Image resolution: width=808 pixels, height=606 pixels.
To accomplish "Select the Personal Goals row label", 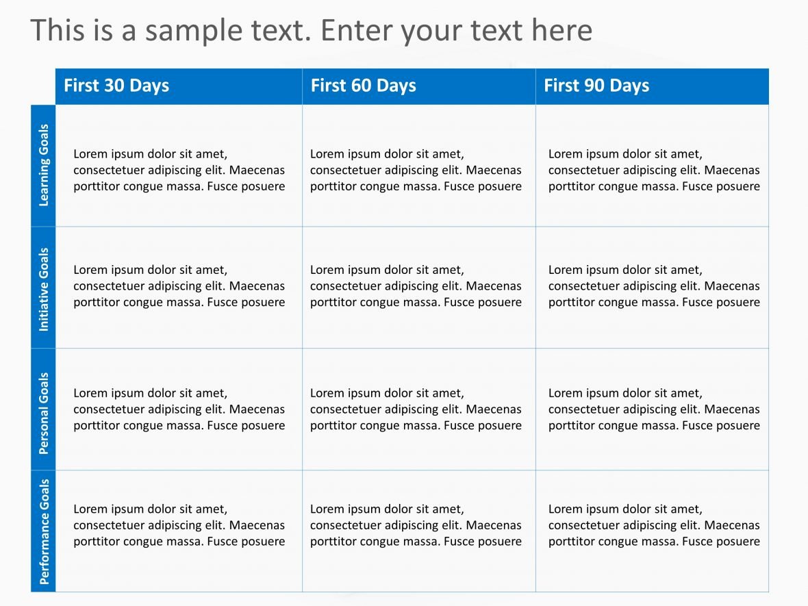I will pos(44,413).
